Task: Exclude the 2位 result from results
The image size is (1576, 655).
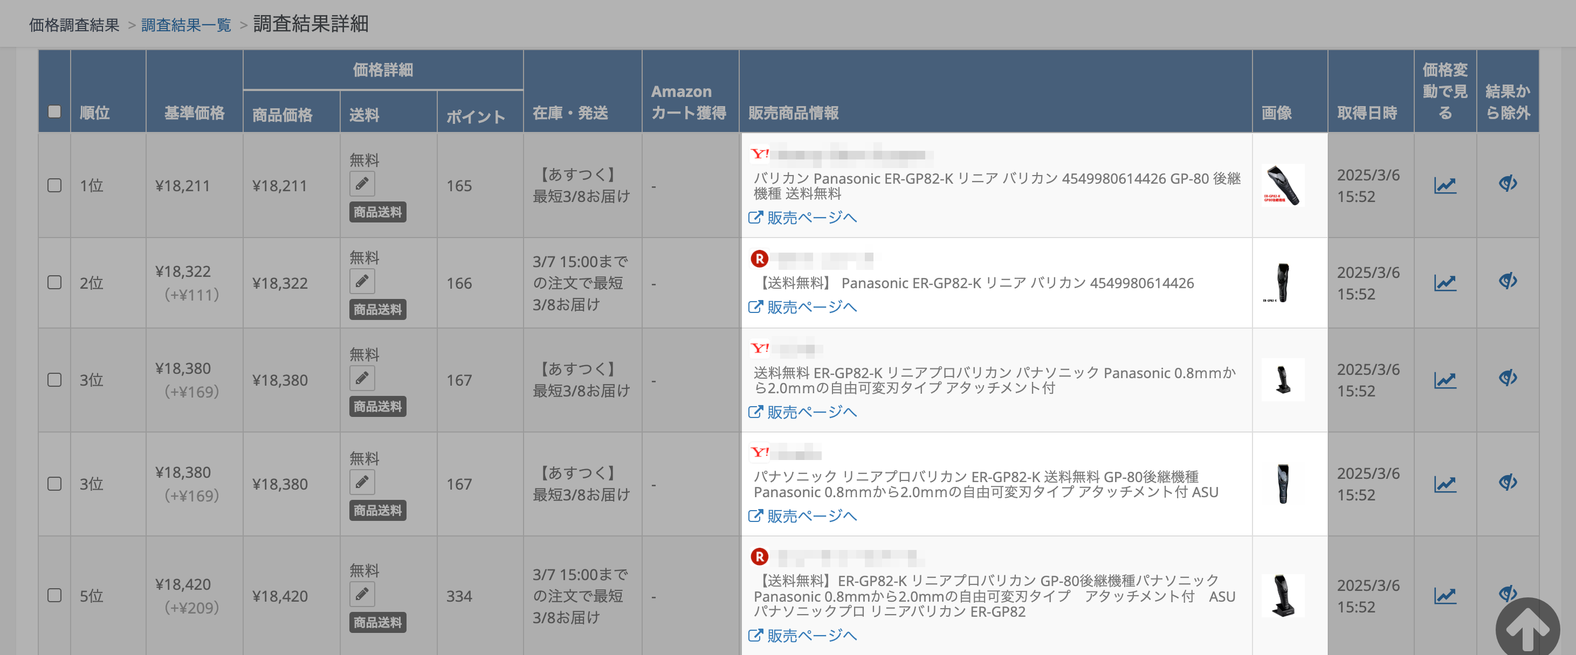Action: pos(1508,281)
